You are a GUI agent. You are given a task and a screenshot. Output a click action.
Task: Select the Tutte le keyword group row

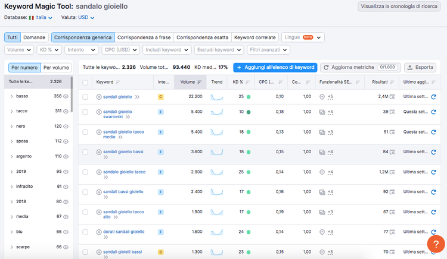coord(38,82)
